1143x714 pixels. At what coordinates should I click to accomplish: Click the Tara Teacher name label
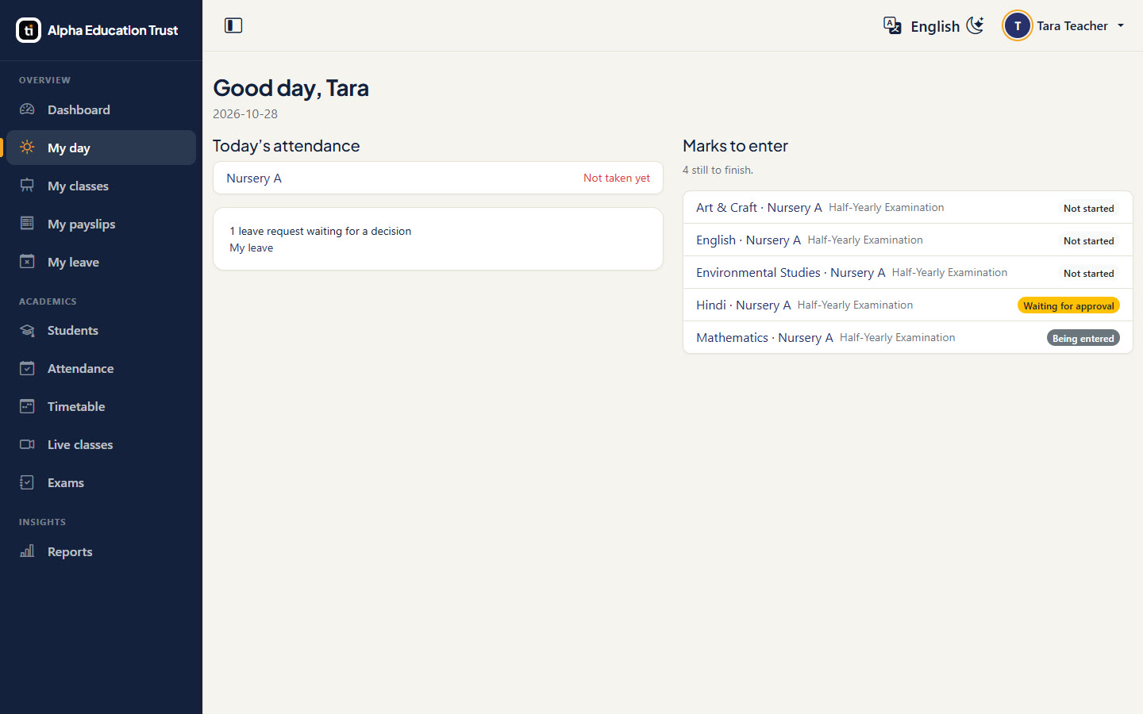point(1072,25)
